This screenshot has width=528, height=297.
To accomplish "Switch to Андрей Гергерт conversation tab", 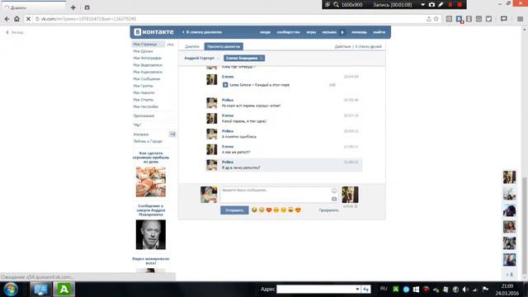I will [x=199, y=59].
